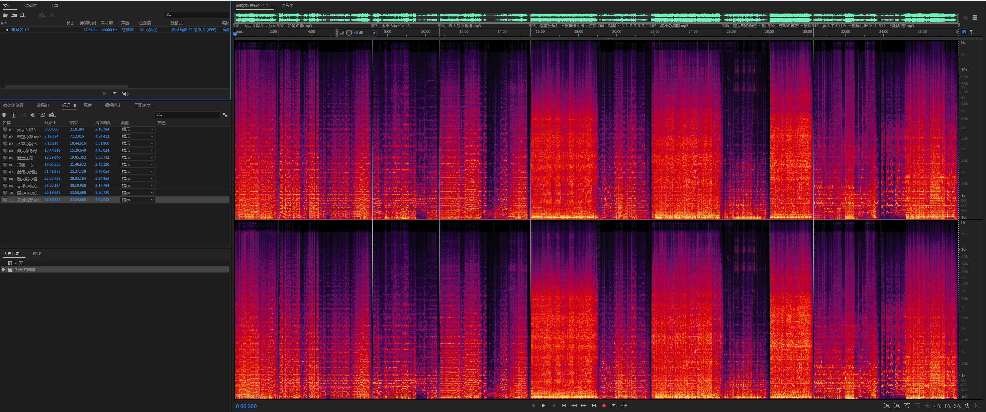Click zoom in time icon
986x412 pixels.
[907, 406]
